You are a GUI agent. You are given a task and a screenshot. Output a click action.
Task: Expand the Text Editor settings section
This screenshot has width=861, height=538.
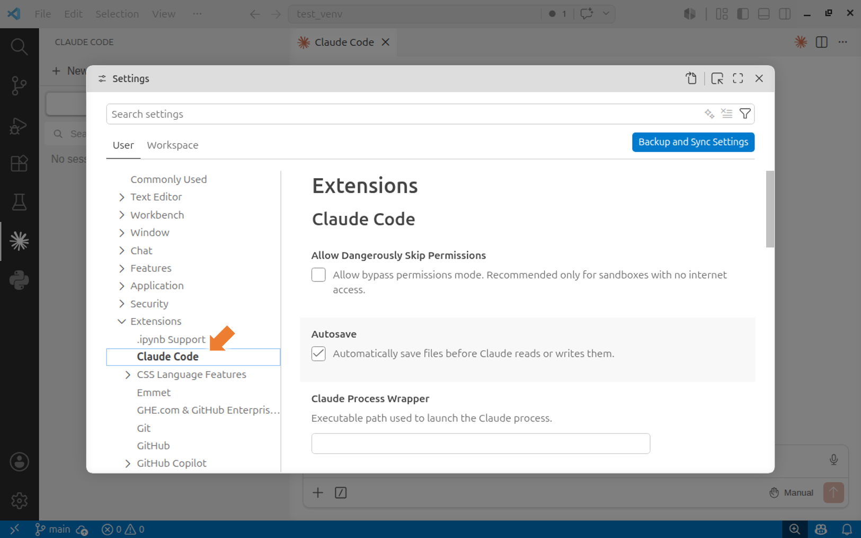click(122, 197)
